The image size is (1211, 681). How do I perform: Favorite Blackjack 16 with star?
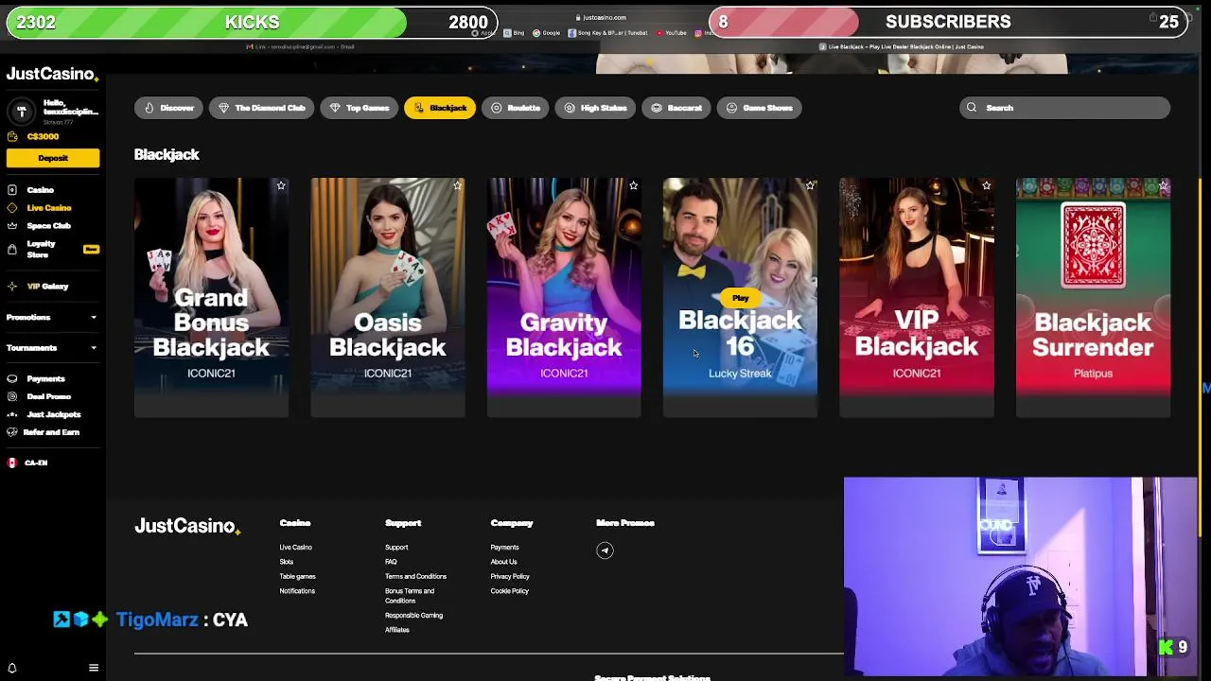pos(810,186)
